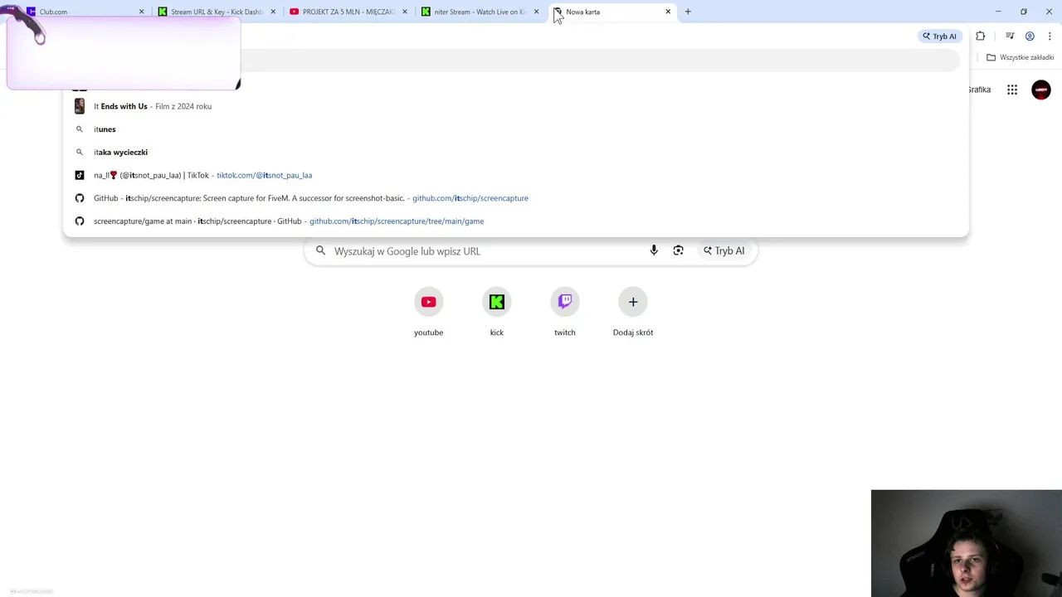
Task: Open the Grafika link
Action: 979,90
